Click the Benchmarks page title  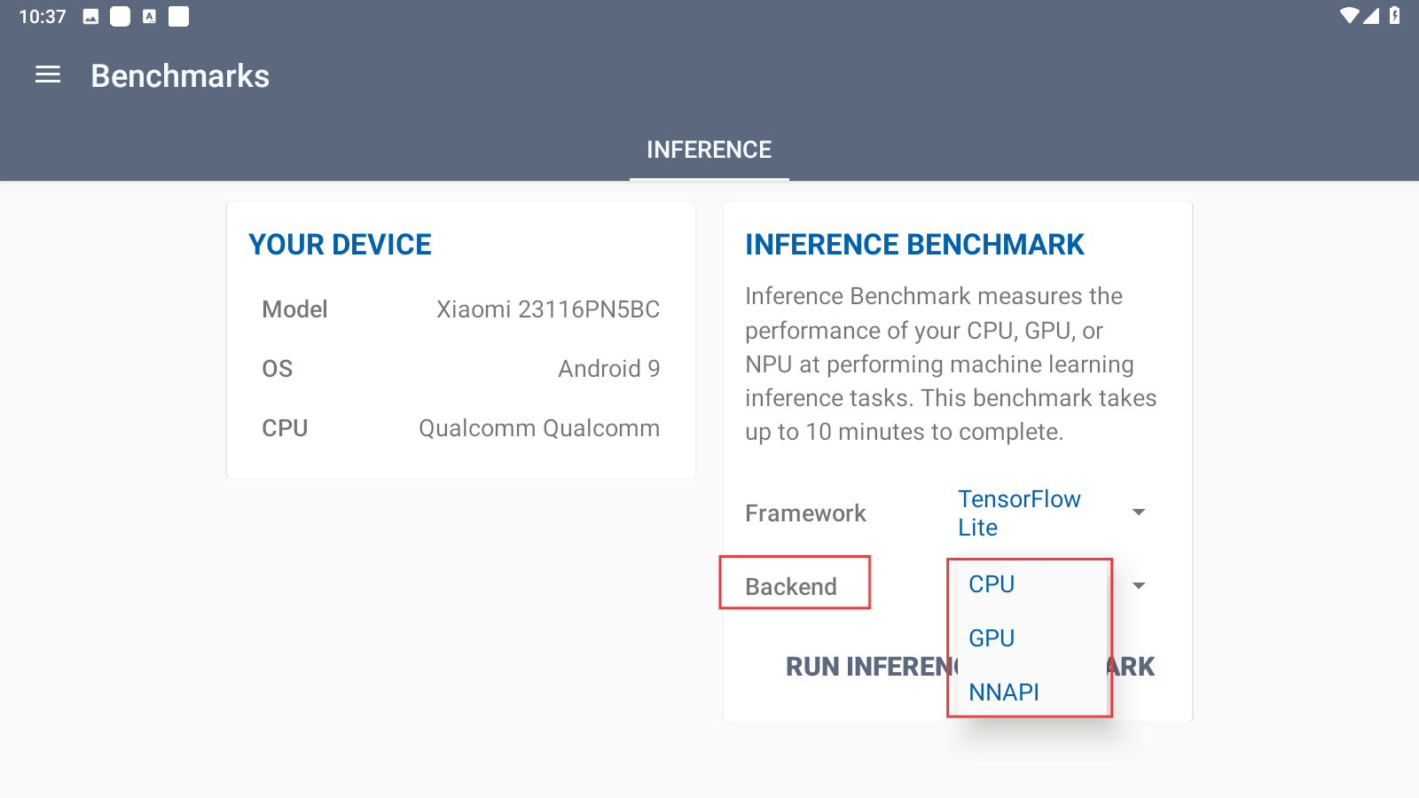(x=180, y=76)
